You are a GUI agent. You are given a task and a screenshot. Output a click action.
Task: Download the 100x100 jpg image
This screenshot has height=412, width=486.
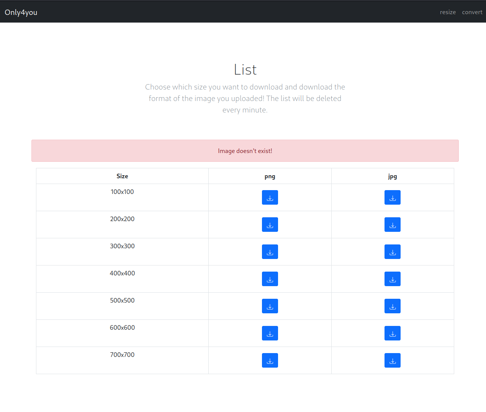pos(393,197)
